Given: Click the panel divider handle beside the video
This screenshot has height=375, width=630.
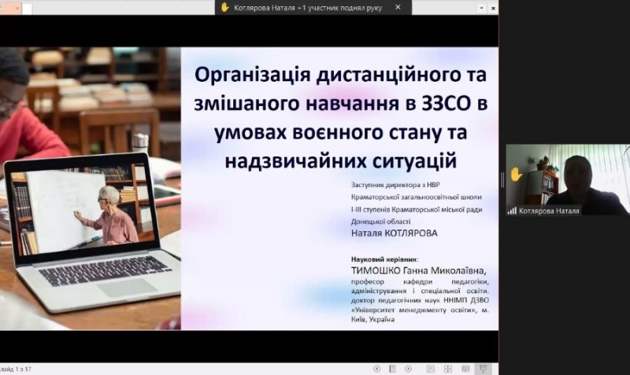Looking at the screenshot, I should (502, 180).
